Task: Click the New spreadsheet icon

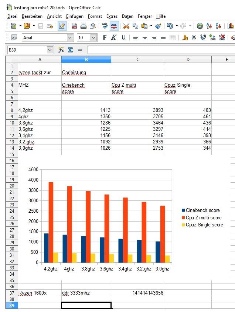Action: click(x=14, y=26)
